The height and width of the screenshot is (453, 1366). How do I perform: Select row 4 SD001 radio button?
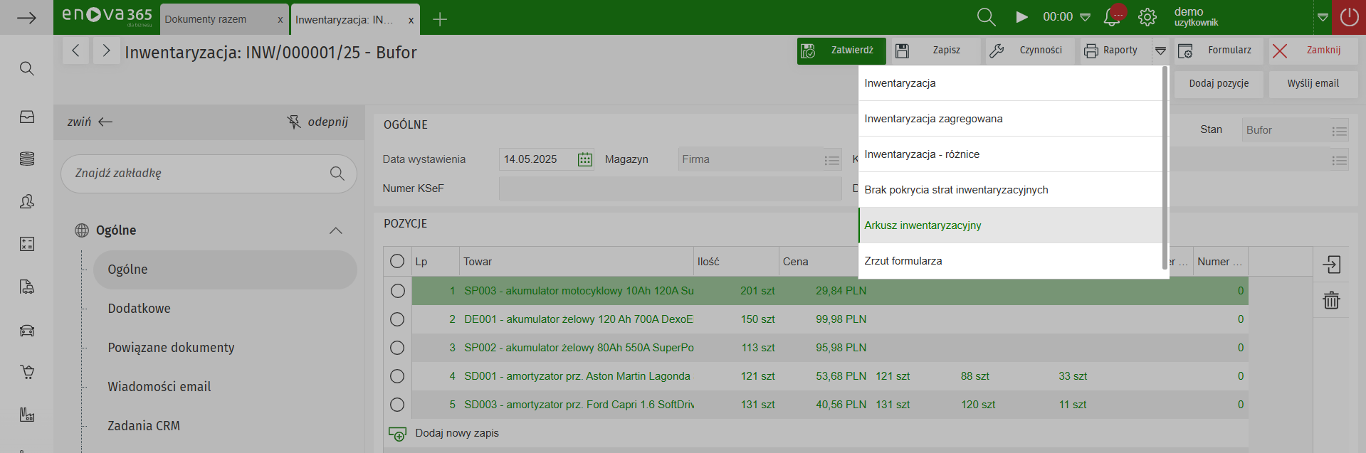click(397, 376)
